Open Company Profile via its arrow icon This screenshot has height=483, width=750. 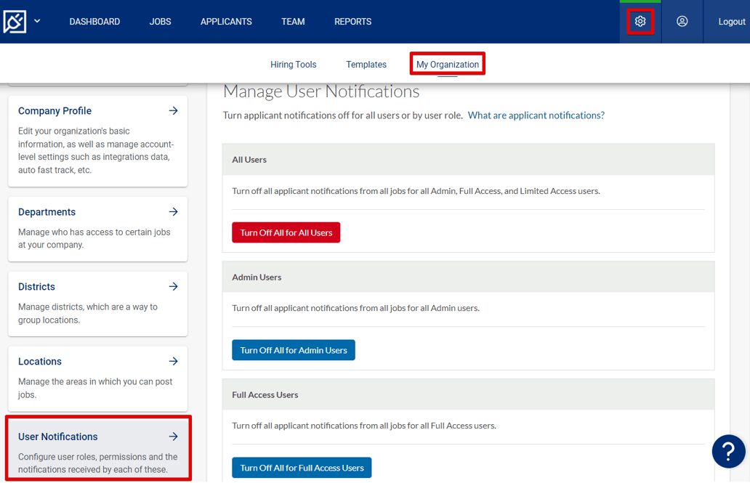pos(173,110)
